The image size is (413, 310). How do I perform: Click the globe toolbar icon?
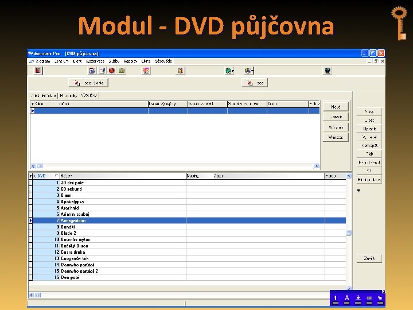(x=248, y=71)
